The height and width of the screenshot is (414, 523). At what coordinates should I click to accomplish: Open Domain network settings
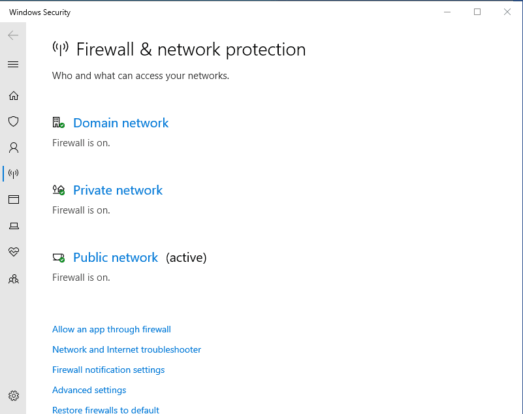click(121, 123)
